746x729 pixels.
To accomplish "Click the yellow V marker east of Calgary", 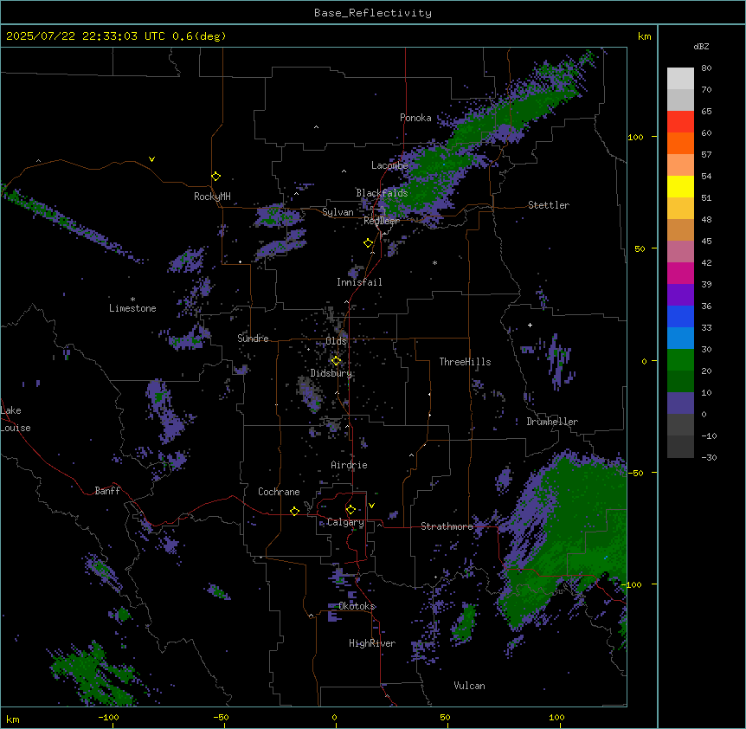I will tap(371, 506).
